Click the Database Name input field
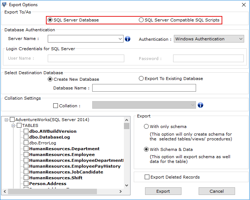This screenshot has height=200, width=250. click(x=144, y=88)
